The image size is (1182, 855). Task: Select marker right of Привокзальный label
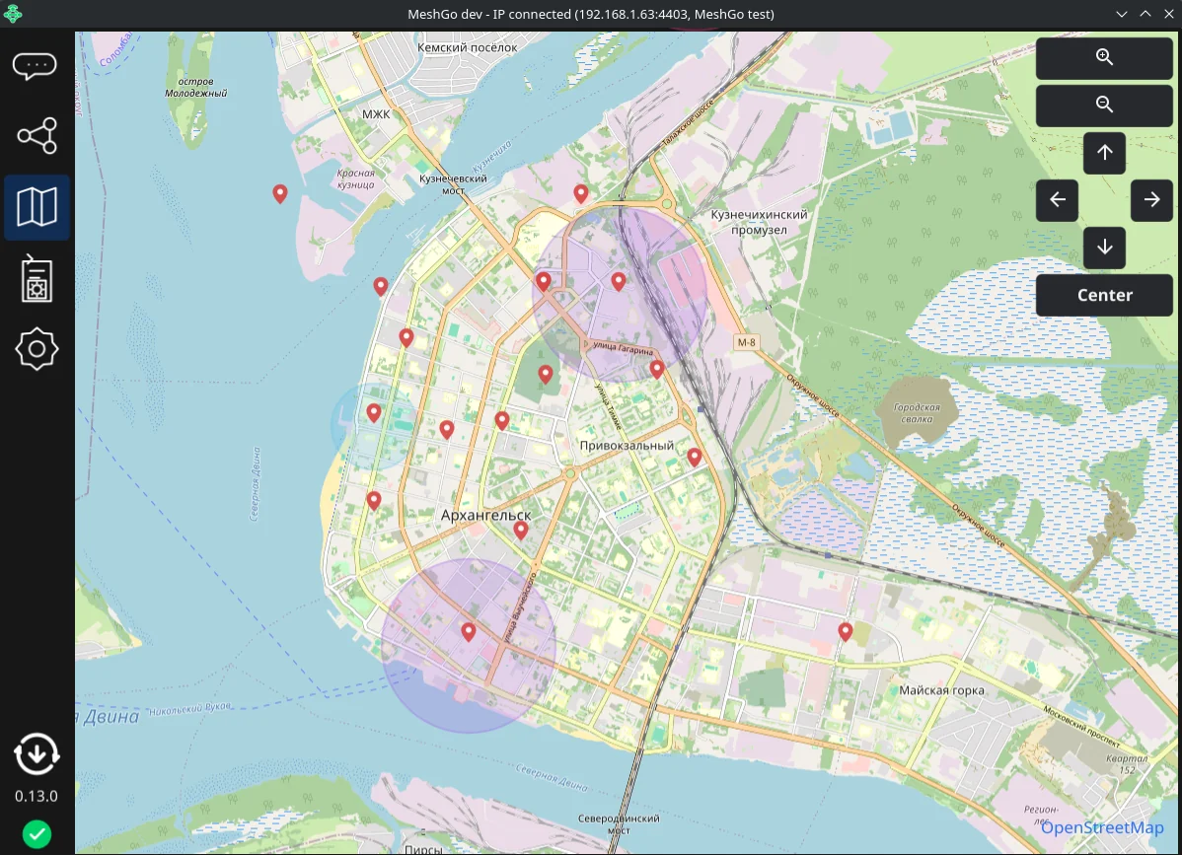(x=695, y=458)
